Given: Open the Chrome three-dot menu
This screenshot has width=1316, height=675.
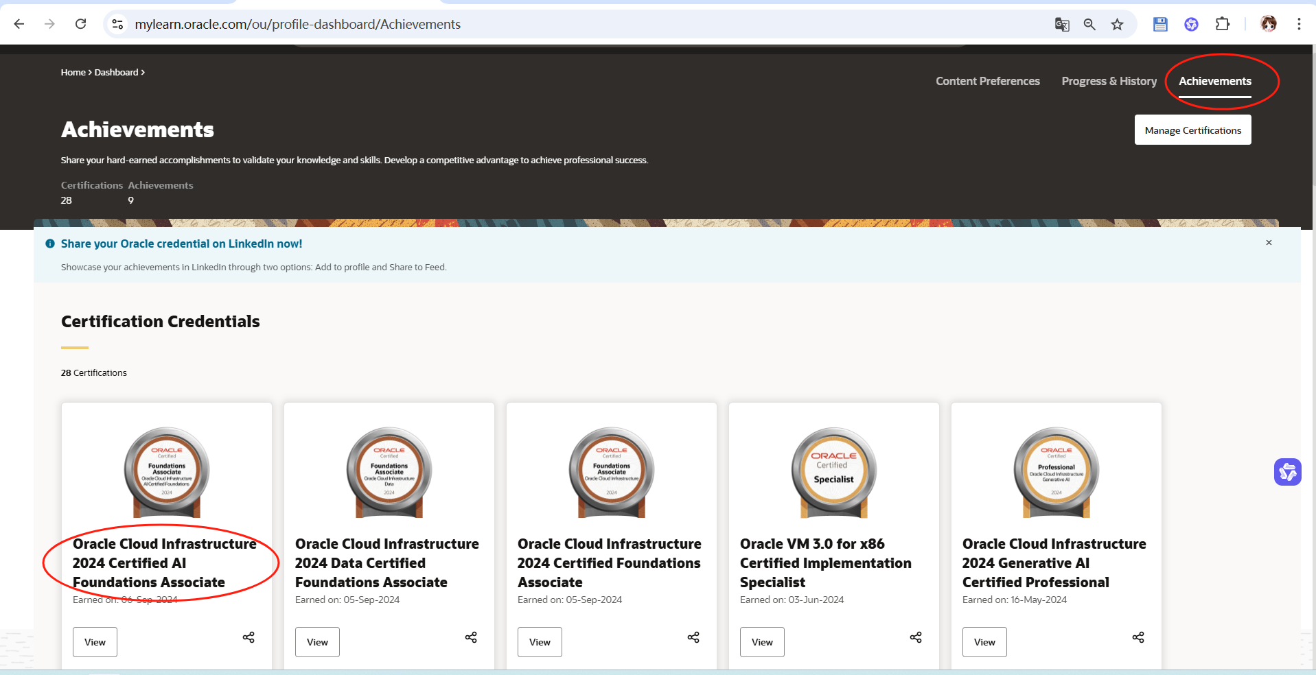Looking at the screenshot, I should pos(1299,24).
